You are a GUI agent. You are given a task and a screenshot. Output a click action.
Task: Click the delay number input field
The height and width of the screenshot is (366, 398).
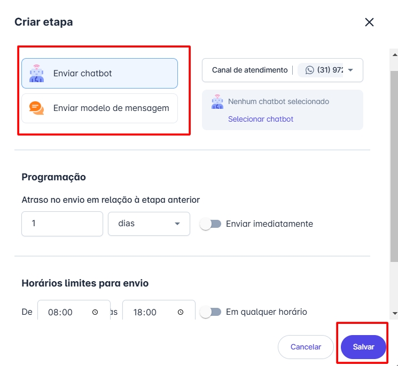(x=62, y=224)
